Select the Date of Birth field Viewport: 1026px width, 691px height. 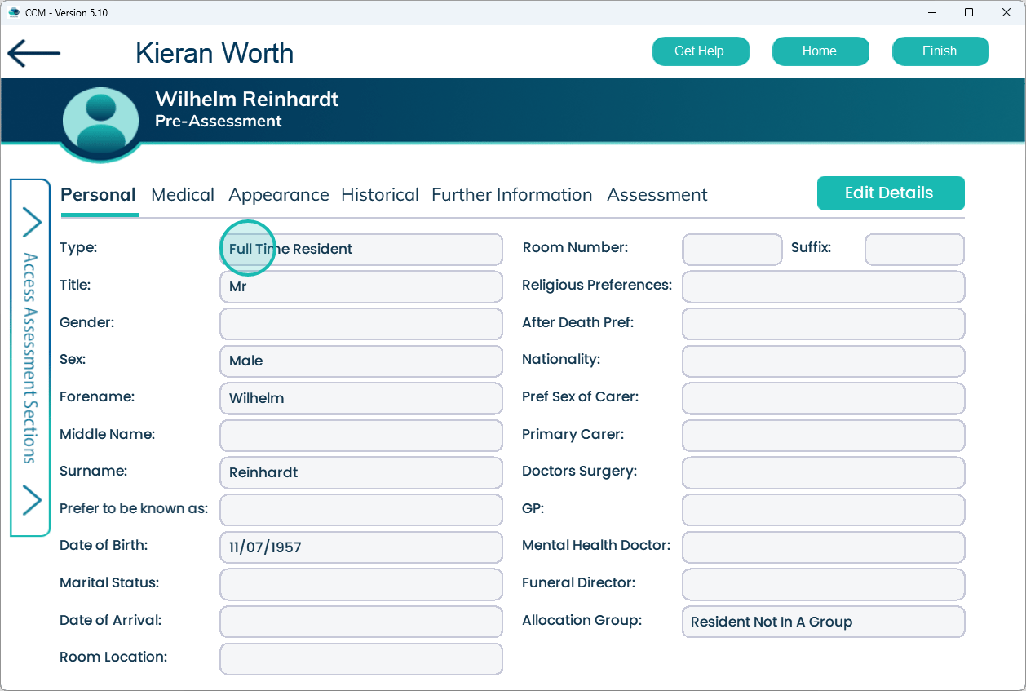360,547
